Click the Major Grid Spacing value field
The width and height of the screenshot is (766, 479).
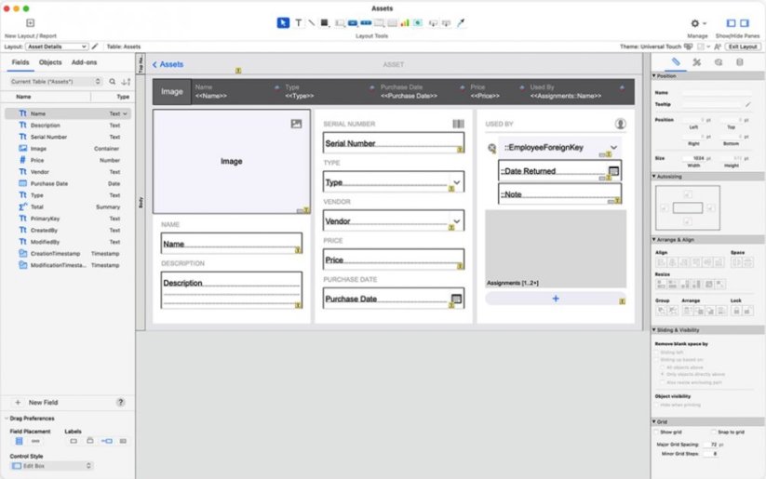(x=710, y=445)
